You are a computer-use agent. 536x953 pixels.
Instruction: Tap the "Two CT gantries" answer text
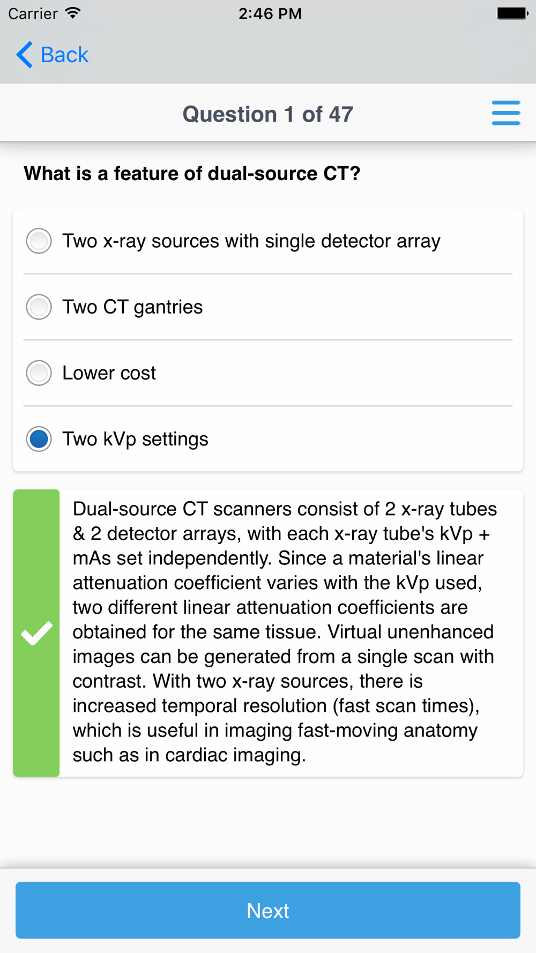[132, 307]
